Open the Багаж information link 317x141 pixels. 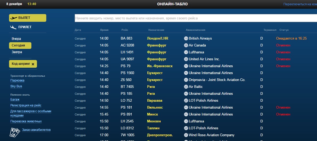click(x=15, y=100)
